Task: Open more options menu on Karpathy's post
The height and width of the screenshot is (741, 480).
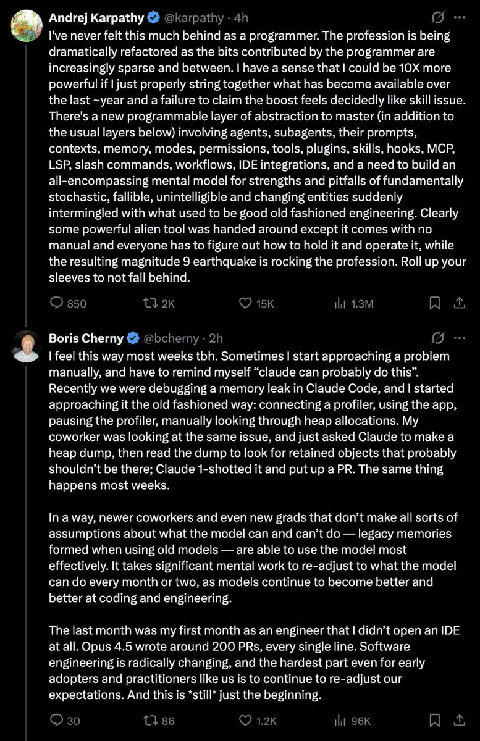Action: coord(460,18)
